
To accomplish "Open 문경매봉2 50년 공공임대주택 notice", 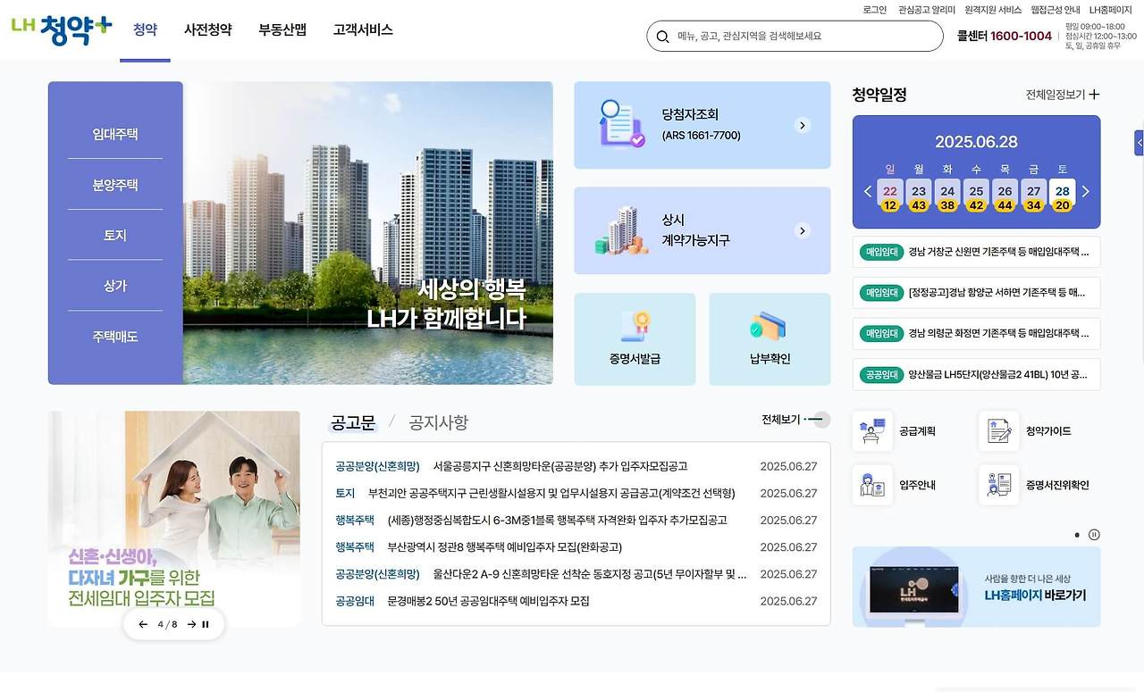I will tap(576, 601).
